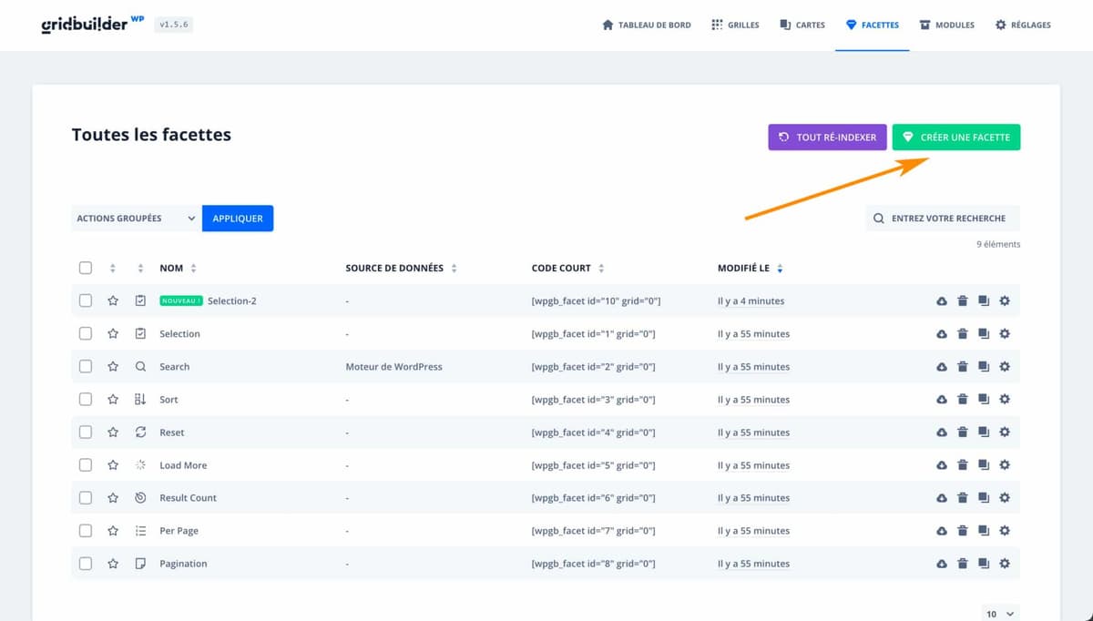Open settings gear for Pagination facet
This screenshot has height=621, width=1093.
[1005, 564]
